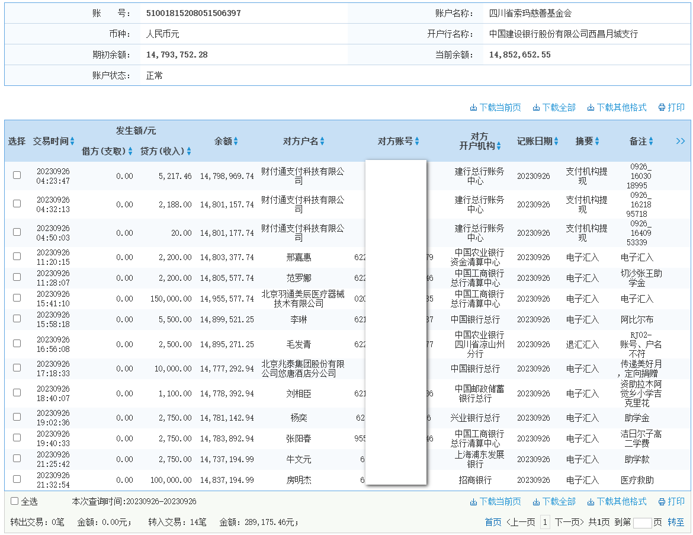Click current page number 1

tap(545, 522)
